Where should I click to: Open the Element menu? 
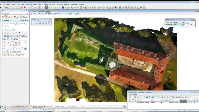pyautogui.click(x=8, y=5)
